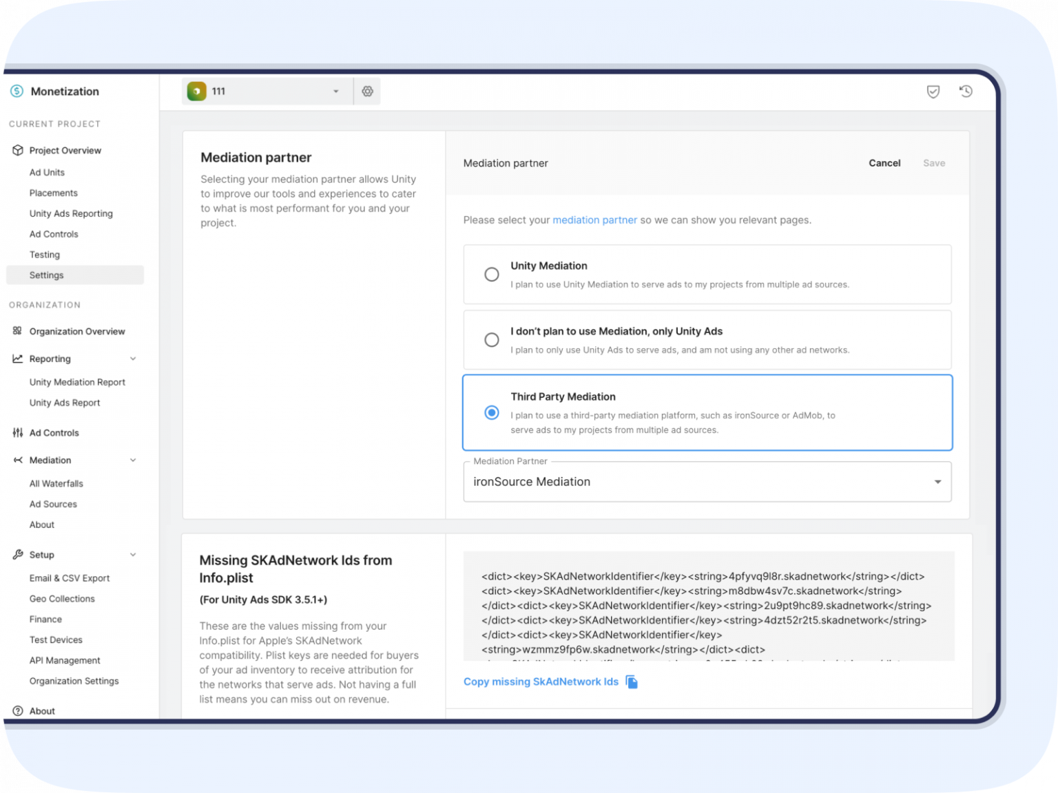Open the ironSource Mediation partner dropdown

[707, 482]
